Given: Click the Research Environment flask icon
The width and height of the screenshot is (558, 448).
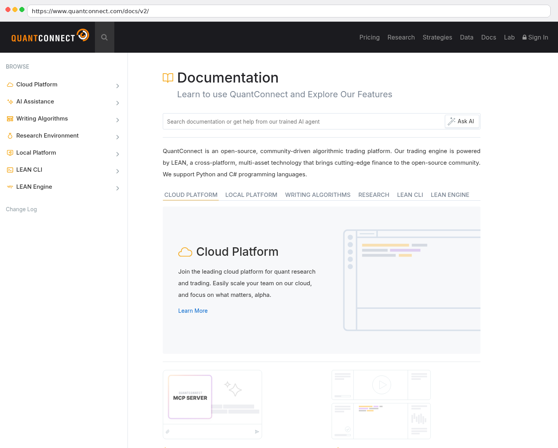Looking at the screenshot, I should tap(10, 136).
